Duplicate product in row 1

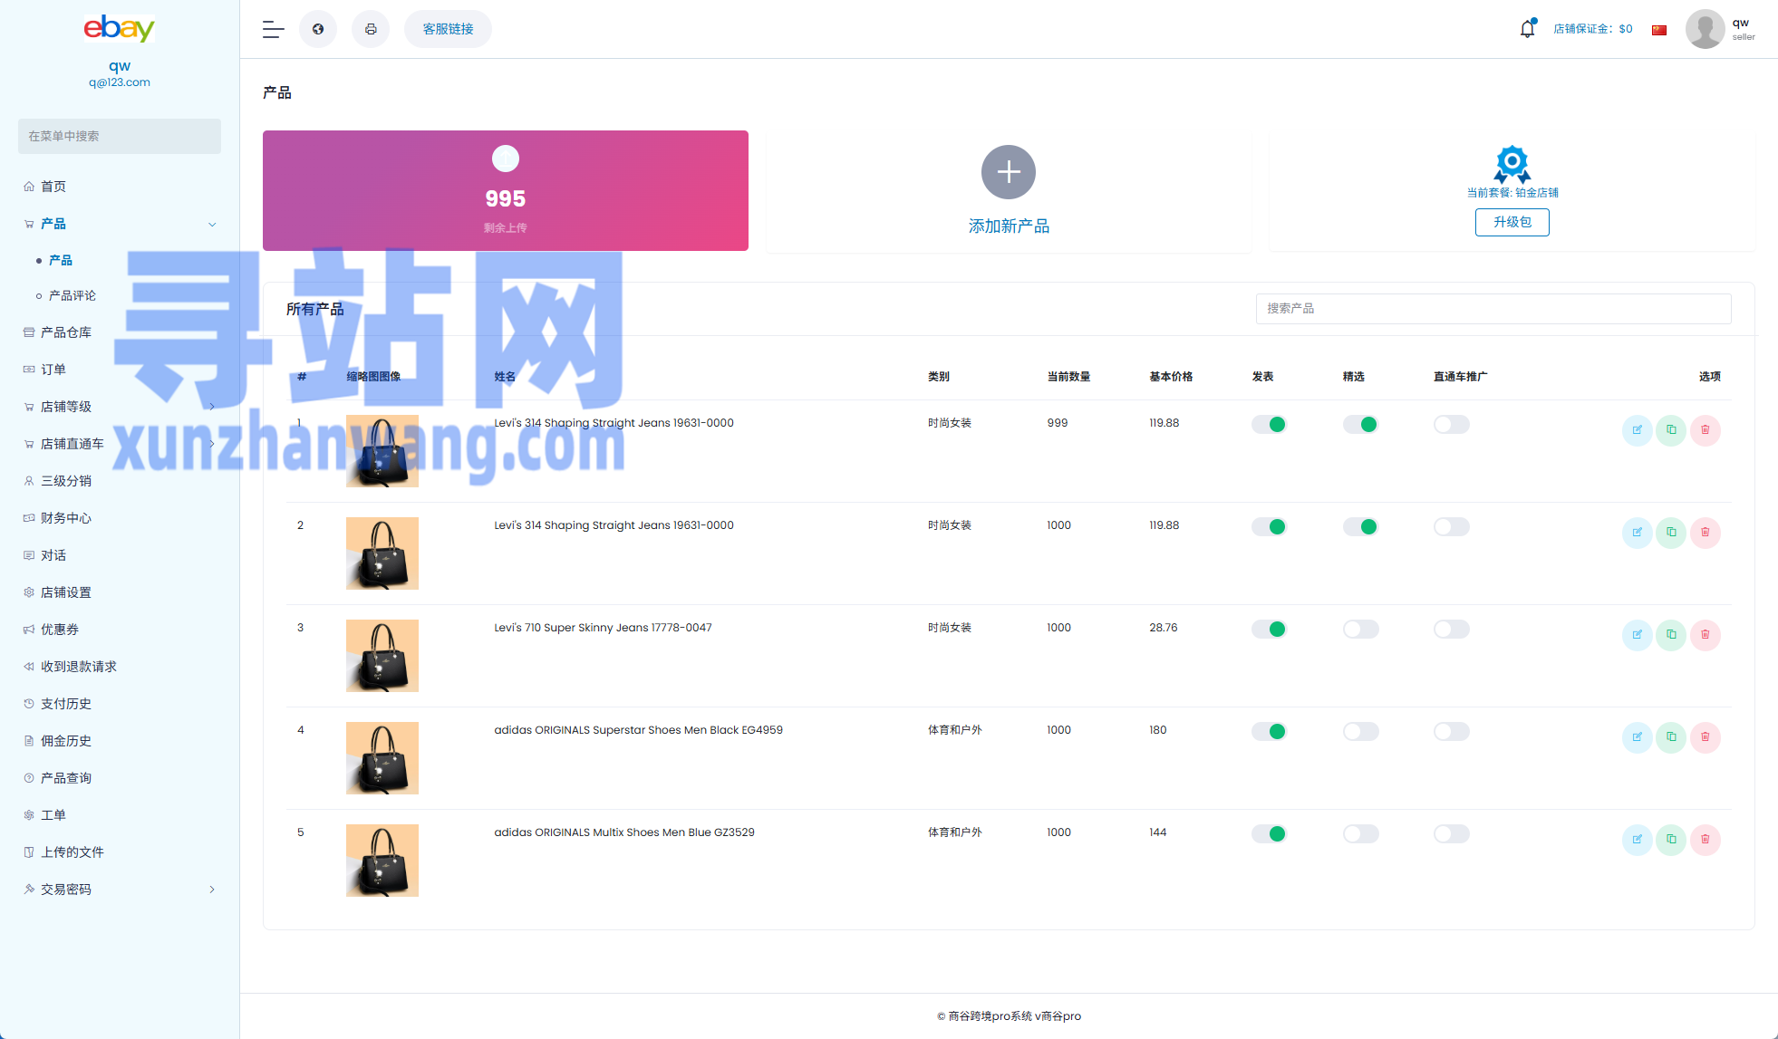tap(1671, 430)
